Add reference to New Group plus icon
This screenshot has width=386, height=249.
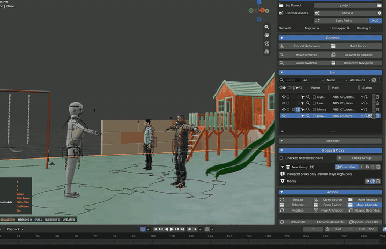(x=362, y=167)
